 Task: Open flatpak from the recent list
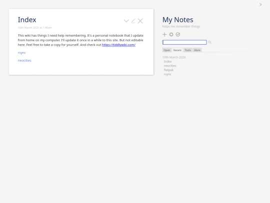(x=168, y=70)
